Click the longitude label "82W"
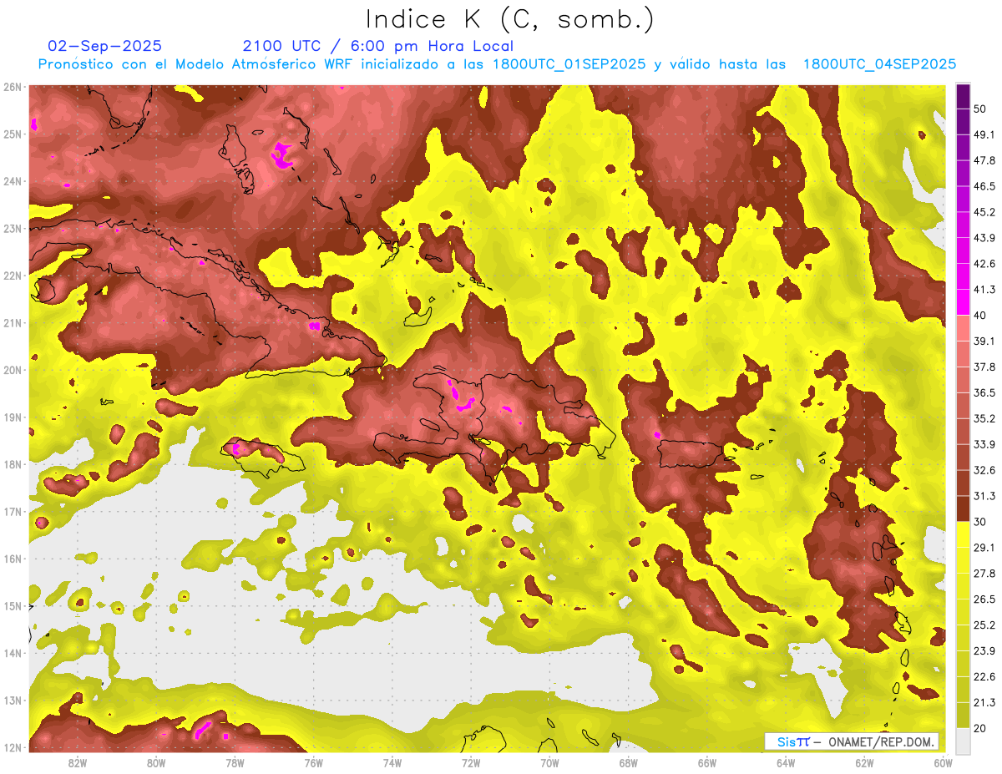 tap(78, 763)
